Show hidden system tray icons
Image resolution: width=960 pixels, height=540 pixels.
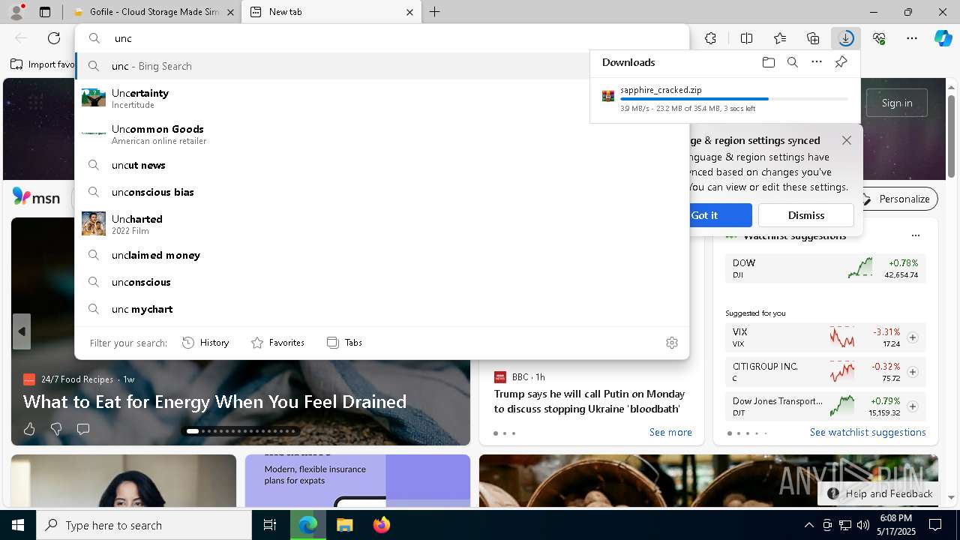[x=808, y=525]
